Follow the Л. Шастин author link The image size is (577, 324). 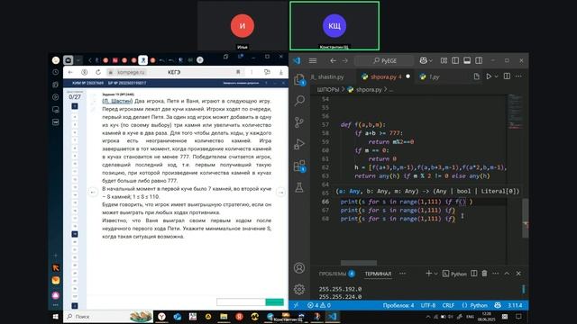[x=117, y=101]
